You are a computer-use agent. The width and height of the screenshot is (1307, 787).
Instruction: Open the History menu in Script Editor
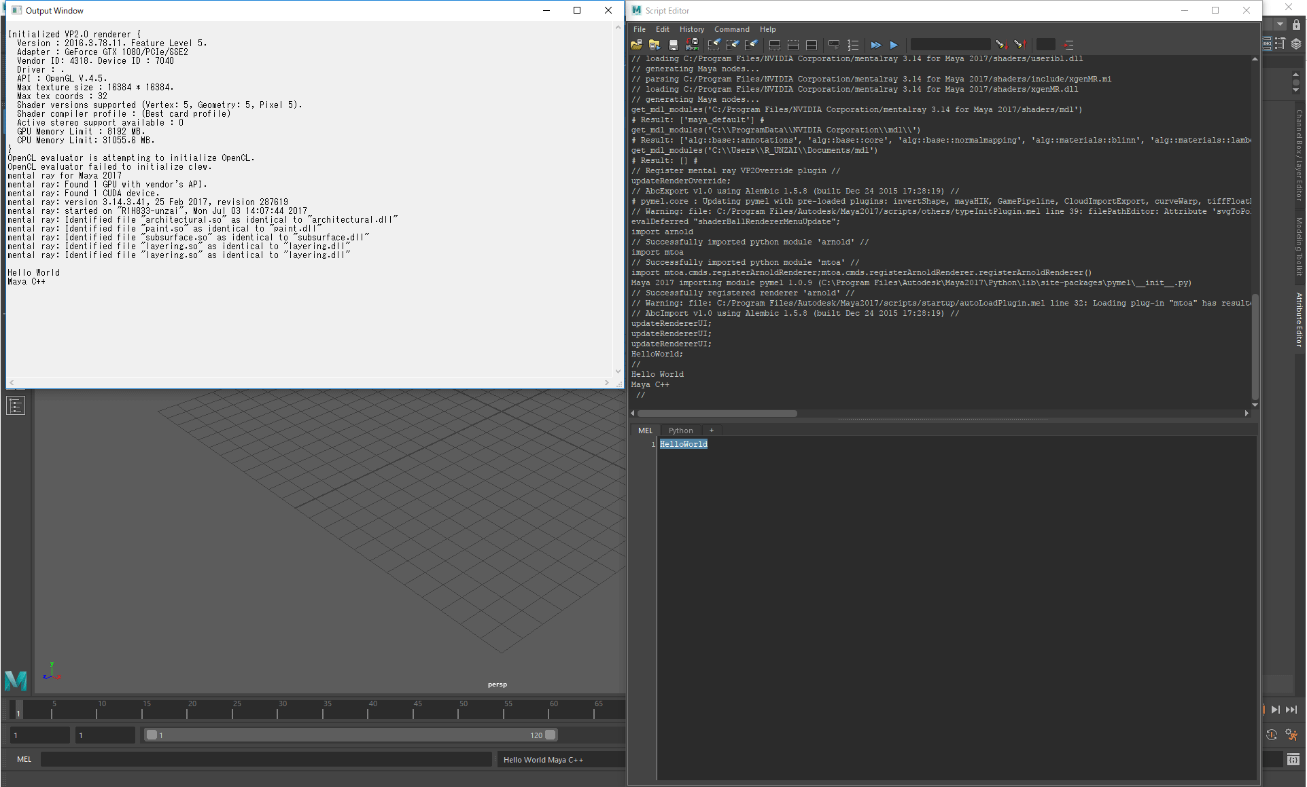click(x=691, y=29)
